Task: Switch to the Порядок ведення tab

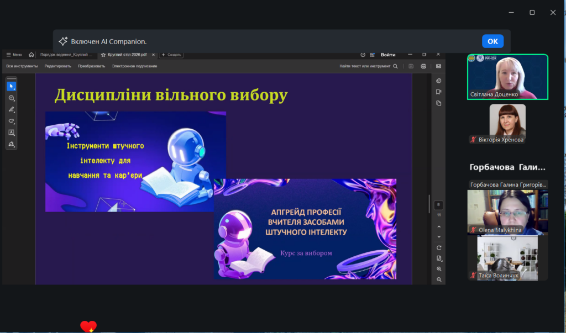Action: tap(67, 55)
